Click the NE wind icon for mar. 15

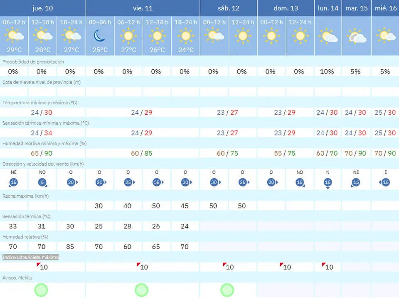pyautogui.click(x=355, y=183)
